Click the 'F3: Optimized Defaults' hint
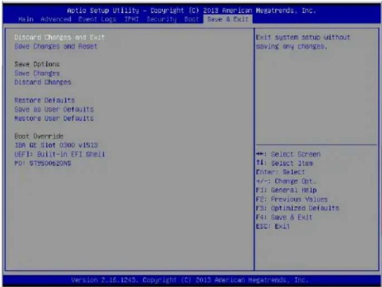382x287 pixels. click(x=298, y=208)
